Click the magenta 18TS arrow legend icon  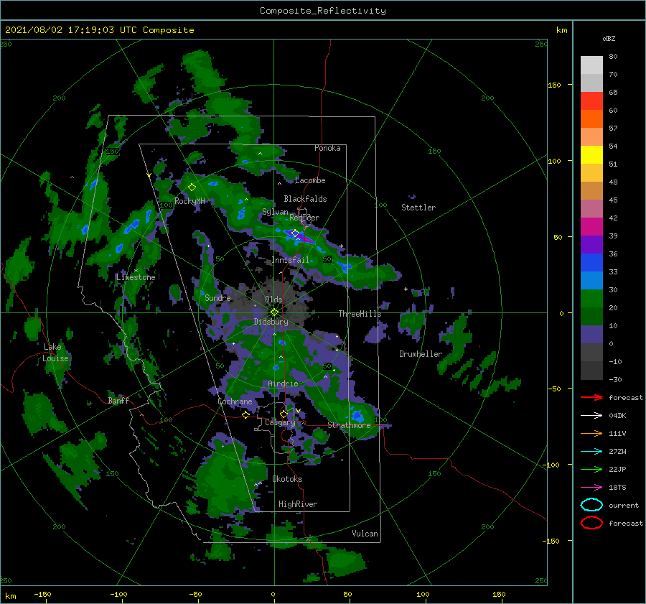(591, 488)
